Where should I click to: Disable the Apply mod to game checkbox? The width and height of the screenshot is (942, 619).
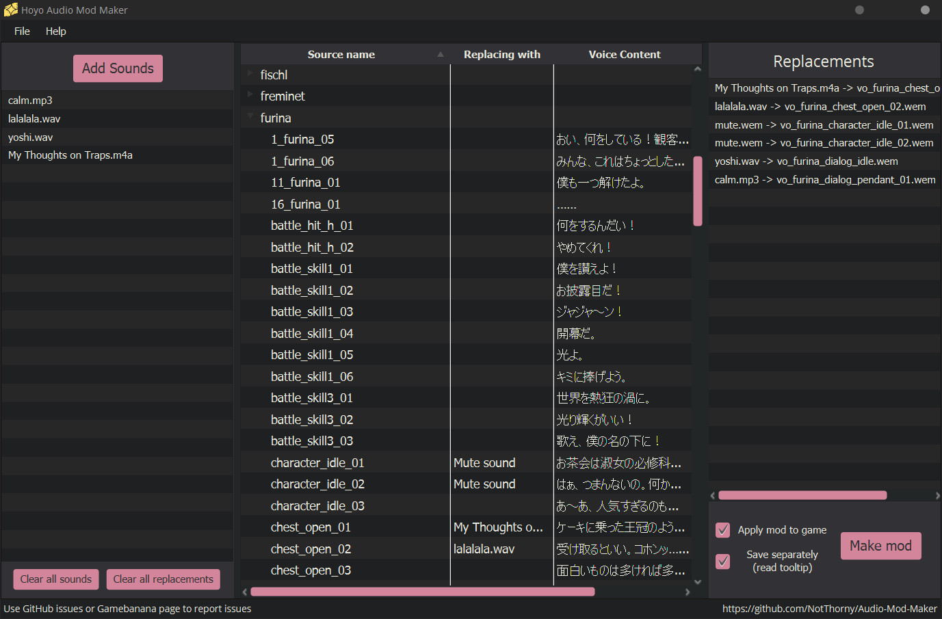coord(722,529)
